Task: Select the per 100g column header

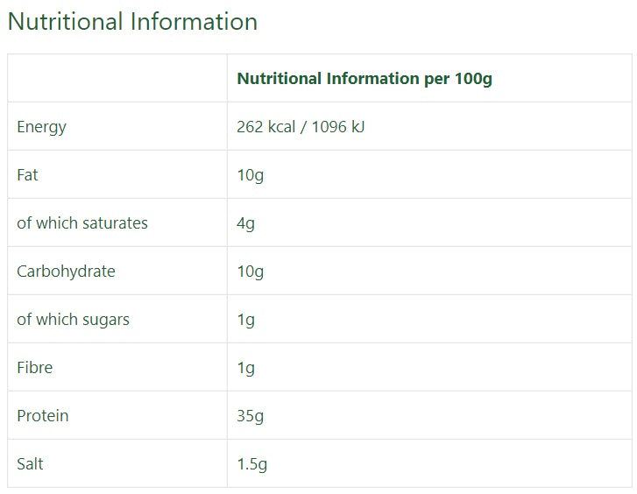Action: 365,79
